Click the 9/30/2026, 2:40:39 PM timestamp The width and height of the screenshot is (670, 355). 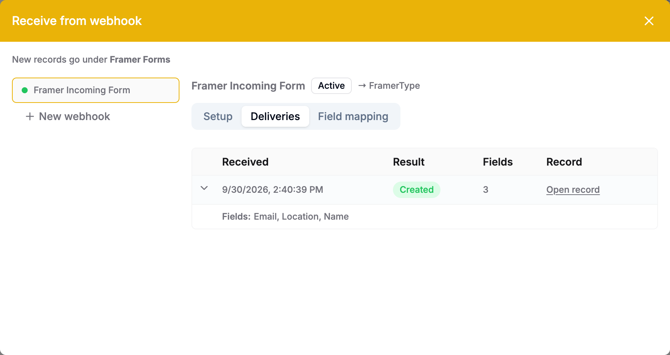[x=273, y=190]
